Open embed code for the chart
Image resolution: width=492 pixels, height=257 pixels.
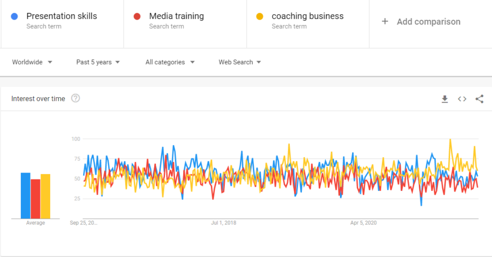(462, 99)
